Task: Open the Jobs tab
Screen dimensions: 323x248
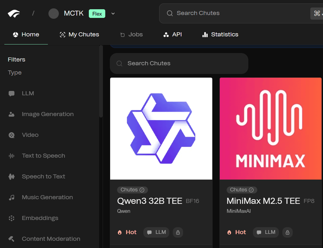Action: (132, 35)
